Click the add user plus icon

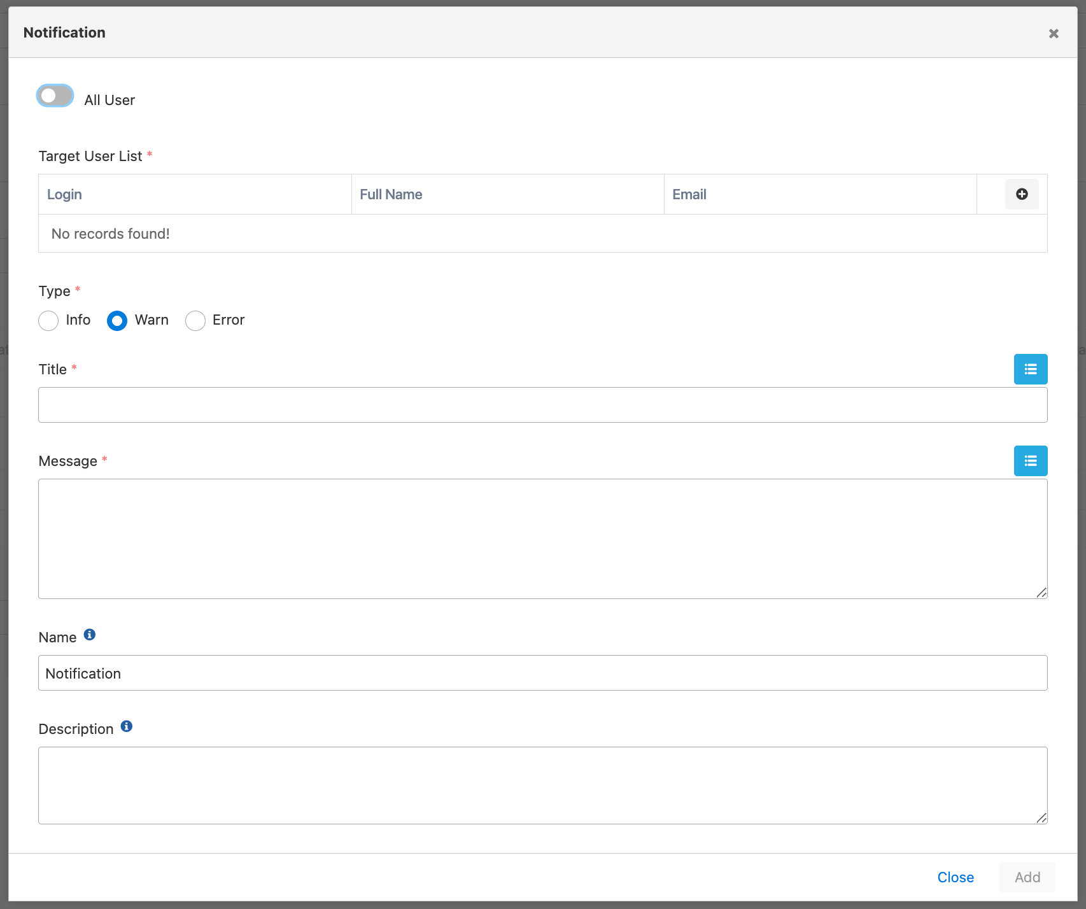coord(1022,194)
